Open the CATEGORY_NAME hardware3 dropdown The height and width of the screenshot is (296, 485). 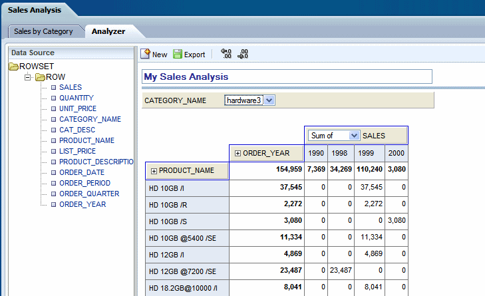coord(269,100)
